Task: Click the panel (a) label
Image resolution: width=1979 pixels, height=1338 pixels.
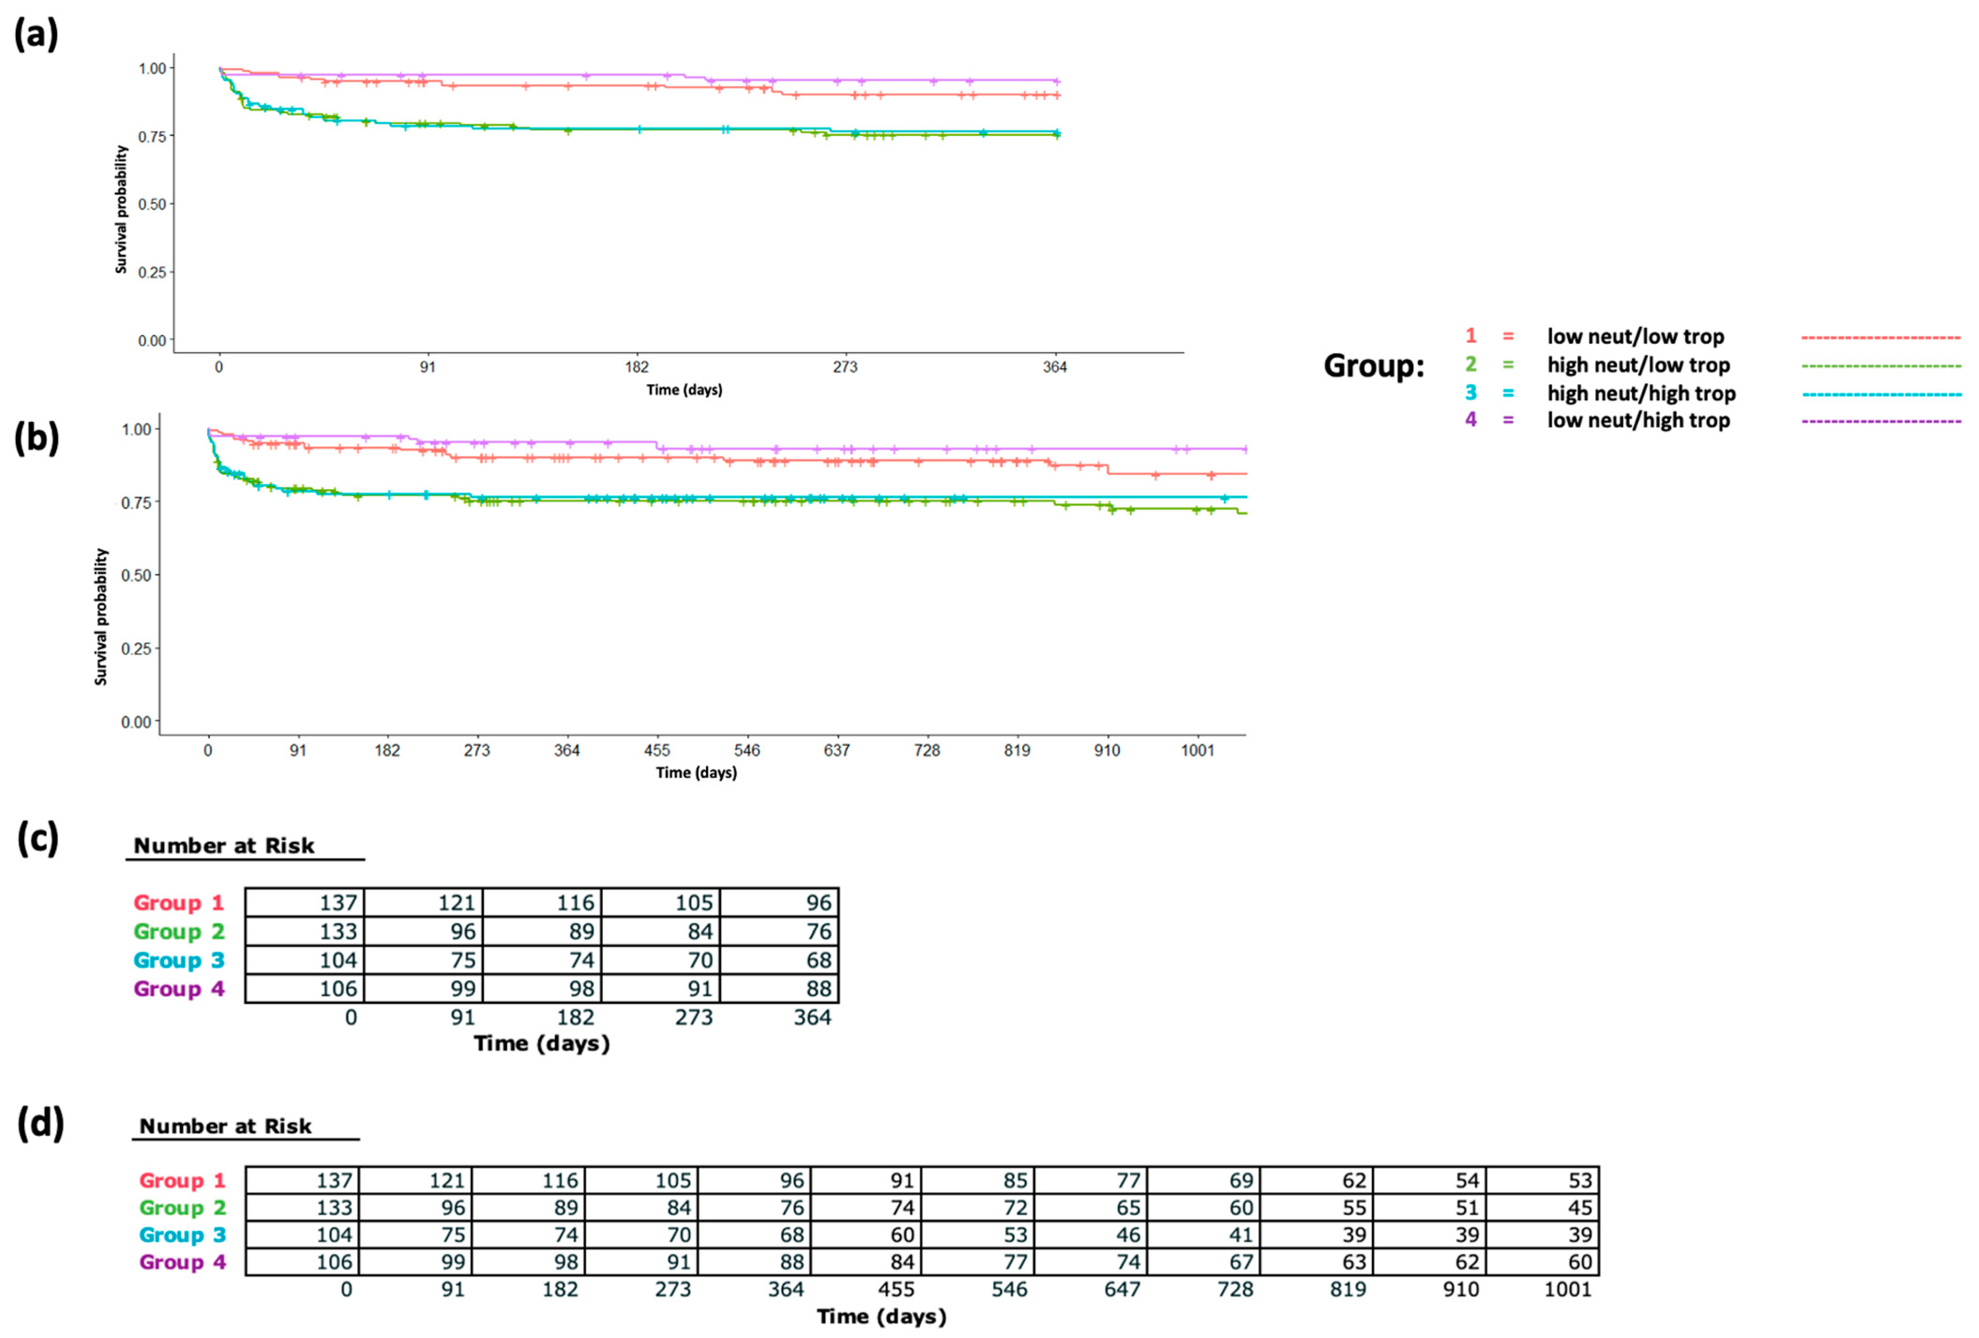Action: (x=36, y=35)
